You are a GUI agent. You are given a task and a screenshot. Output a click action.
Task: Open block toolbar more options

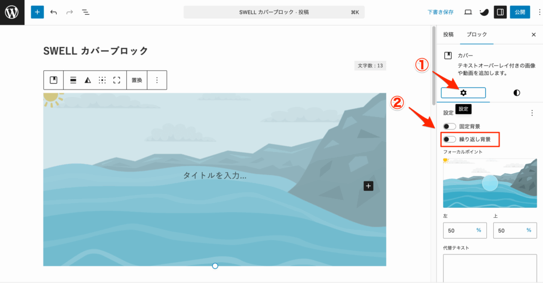click(x=157, y=80)
